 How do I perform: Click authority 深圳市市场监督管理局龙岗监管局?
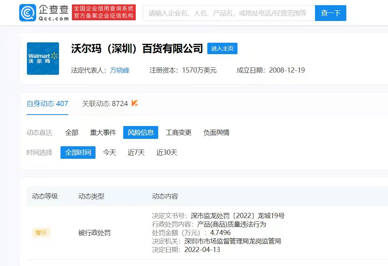click(233, 241)
